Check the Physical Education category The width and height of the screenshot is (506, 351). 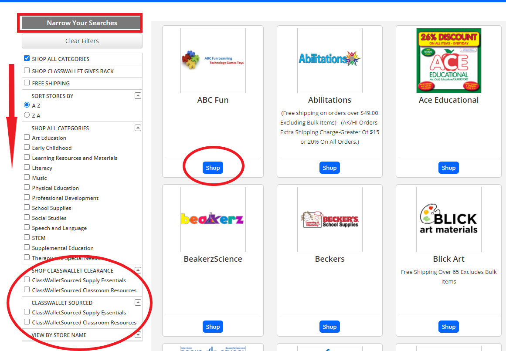pos(27,187)
